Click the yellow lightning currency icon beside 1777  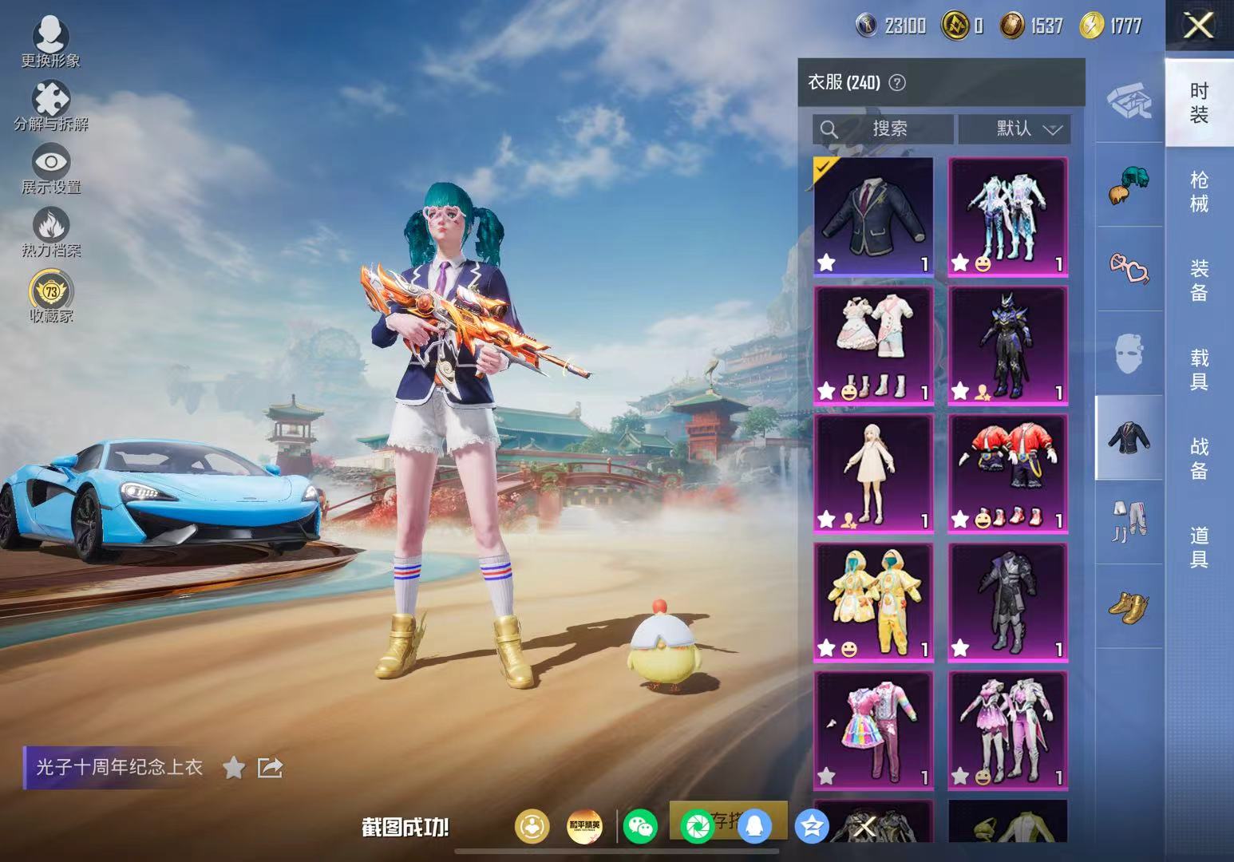1091,26
